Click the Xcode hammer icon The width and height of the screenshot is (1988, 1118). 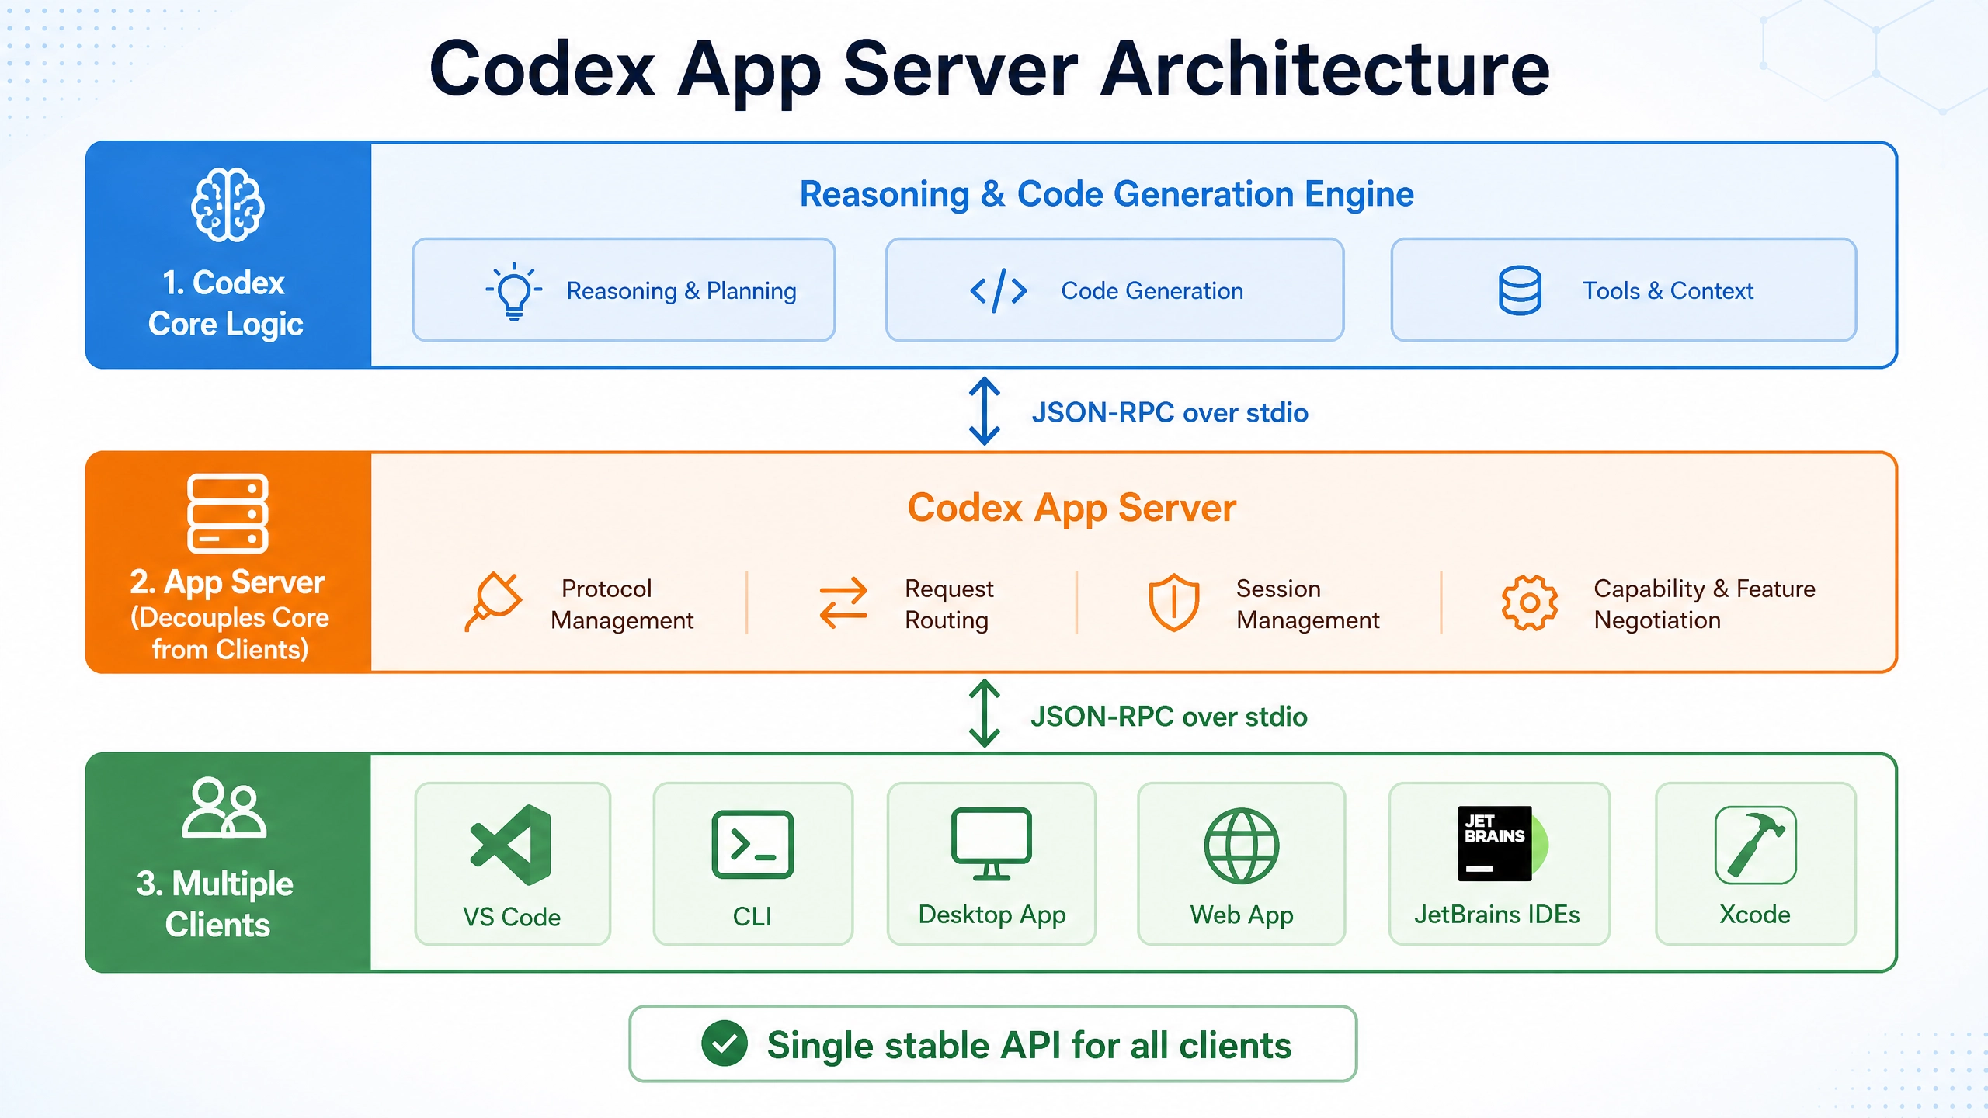coord(1756,845)
